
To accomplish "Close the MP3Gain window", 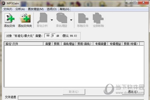I will 143,2.
